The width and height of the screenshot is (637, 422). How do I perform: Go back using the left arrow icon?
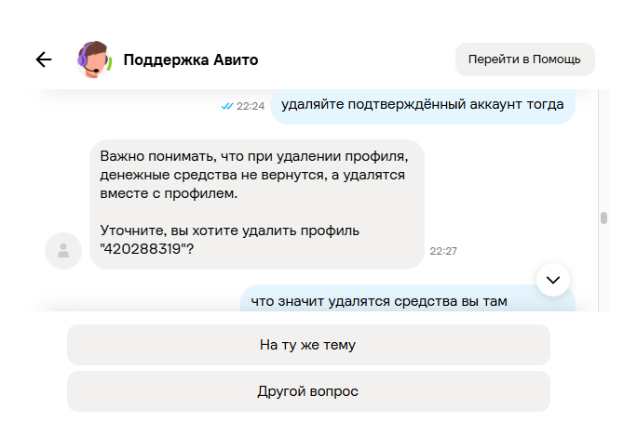(44, 59)
